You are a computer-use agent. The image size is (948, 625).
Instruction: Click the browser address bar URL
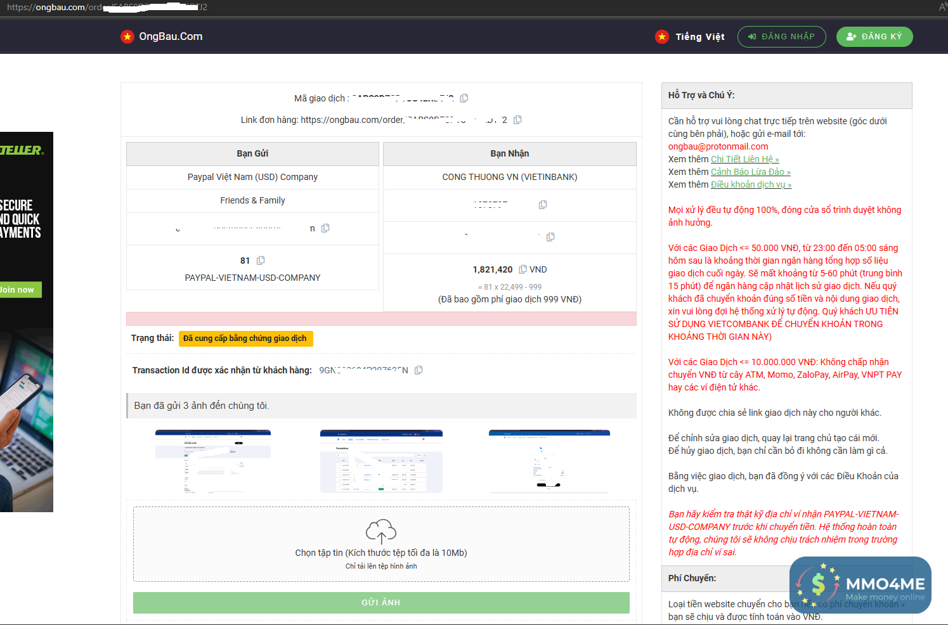[107, 7]
